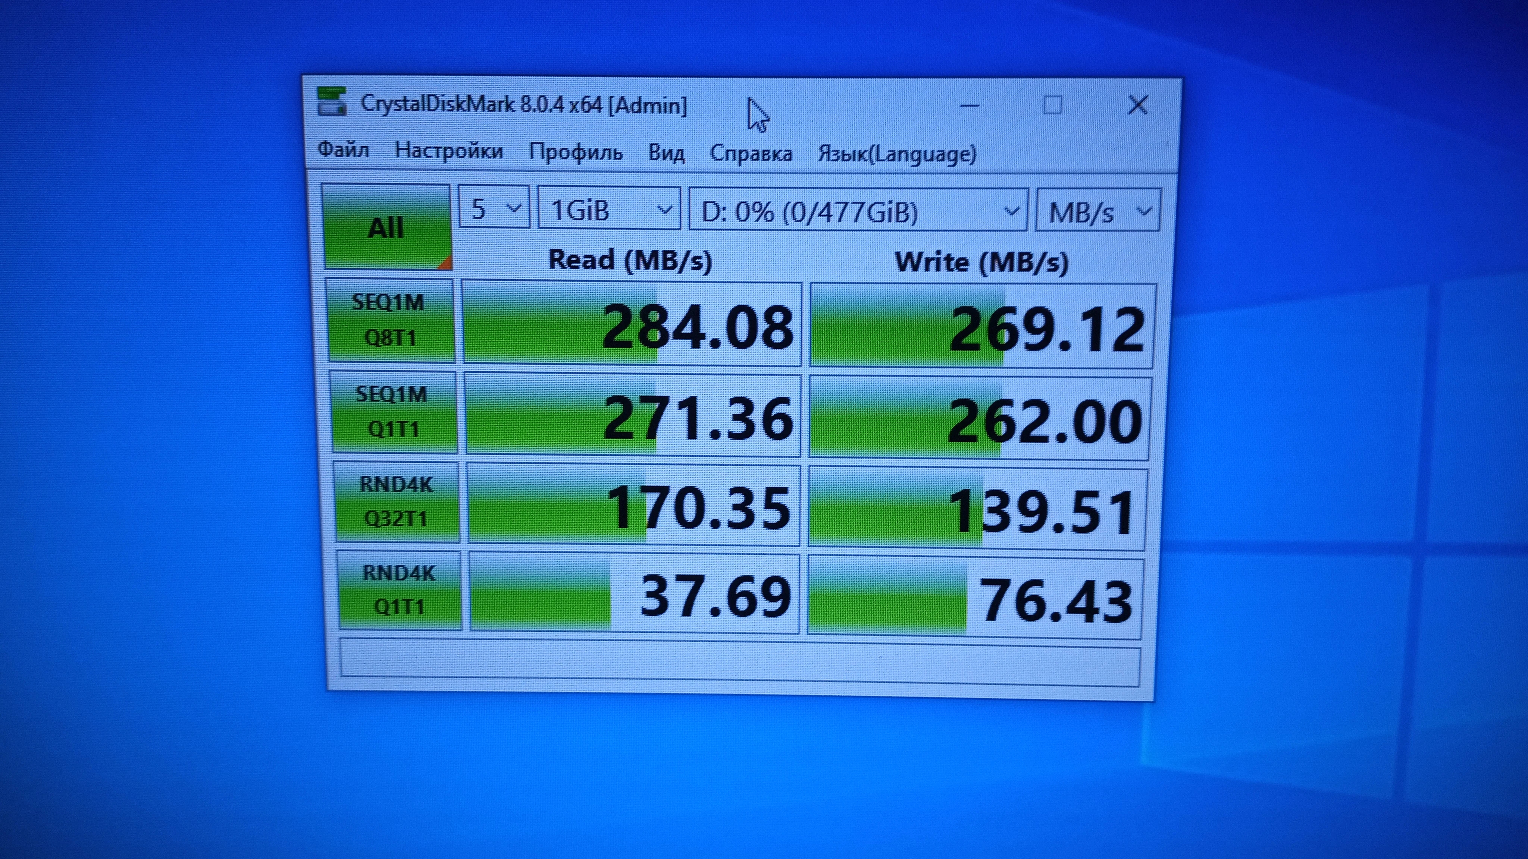Expand the MB/s unit dropdown
Image resolution: width=1528 pixels, height=859 pixels.
tap(1098, 212)
